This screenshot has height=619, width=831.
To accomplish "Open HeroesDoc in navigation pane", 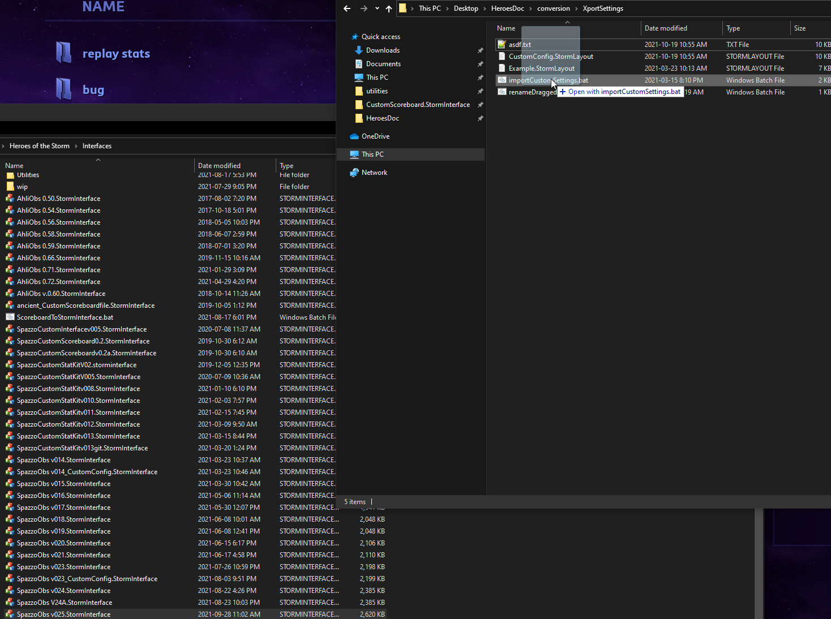I will click(383, 118).
